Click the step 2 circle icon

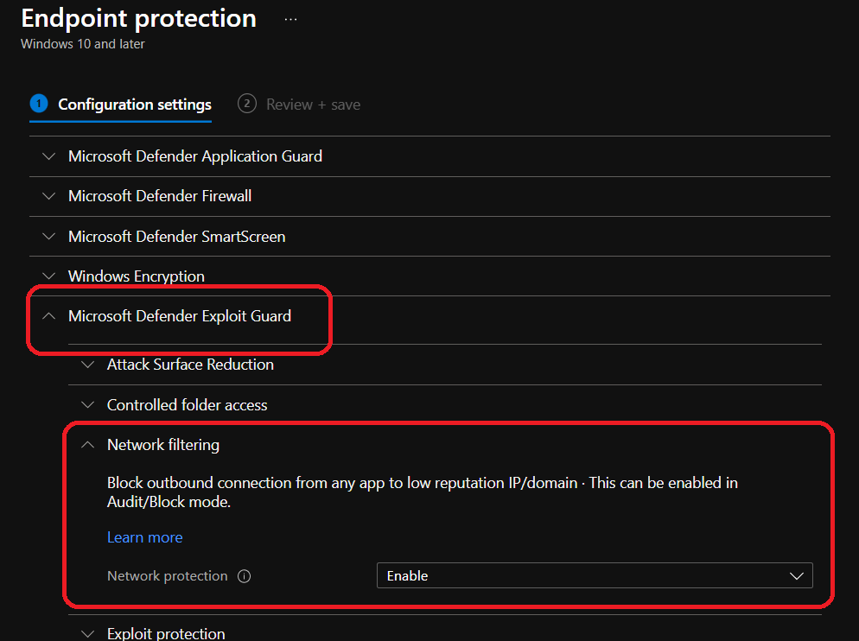[246, 104]
